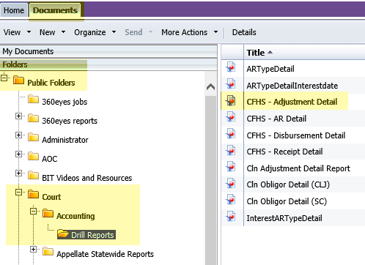The height and width of the screenshot is (265, 365).
Task: Expand the Appellate Statewide Reports node
Action: coord(33,250)
